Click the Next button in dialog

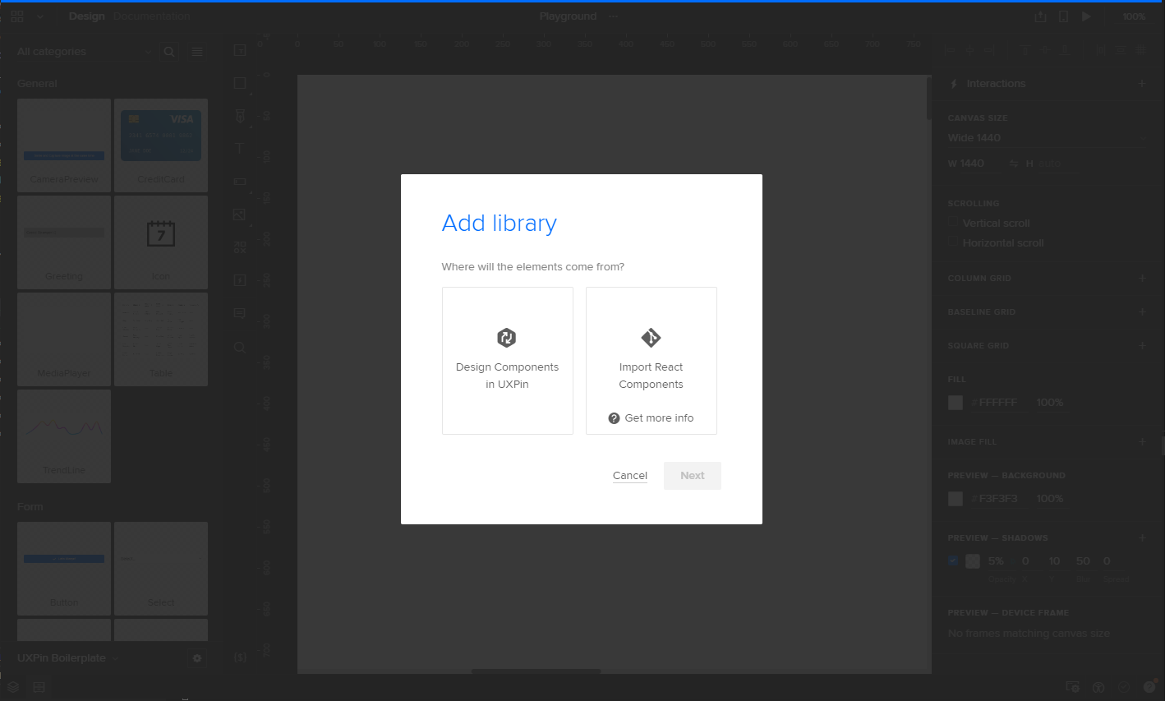tap(693, 476)
